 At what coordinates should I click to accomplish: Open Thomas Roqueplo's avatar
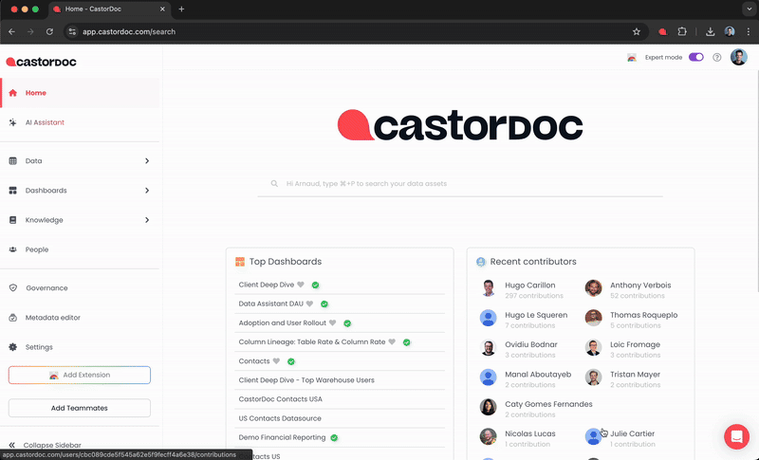click(594, 318)
